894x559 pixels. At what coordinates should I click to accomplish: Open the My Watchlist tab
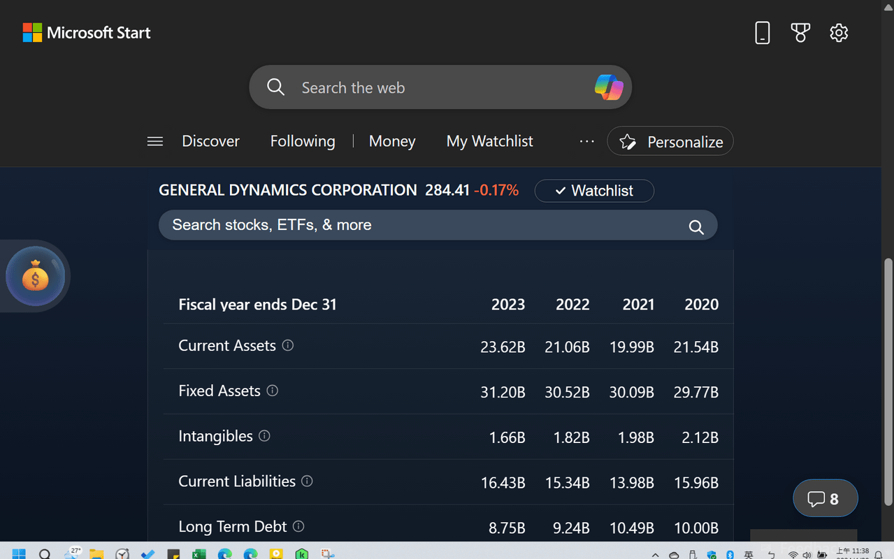(x=489, y=142)
